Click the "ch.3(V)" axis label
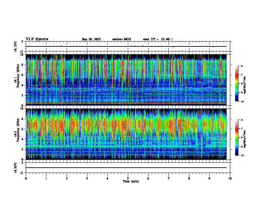This screenshot has height=200, width=259. click(16, 168)
